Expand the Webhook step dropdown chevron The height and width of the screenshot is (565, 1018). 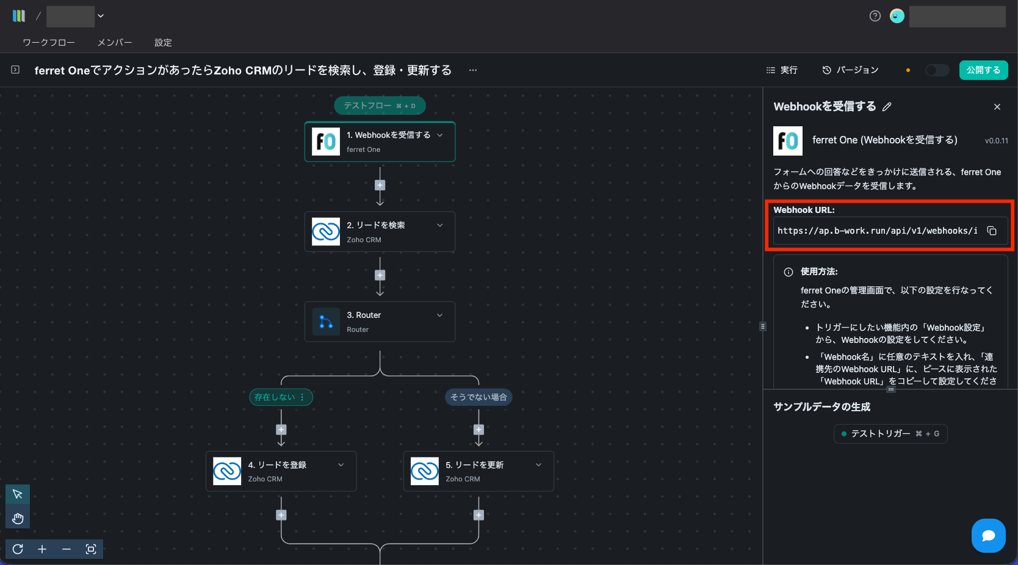click(440, 135)
